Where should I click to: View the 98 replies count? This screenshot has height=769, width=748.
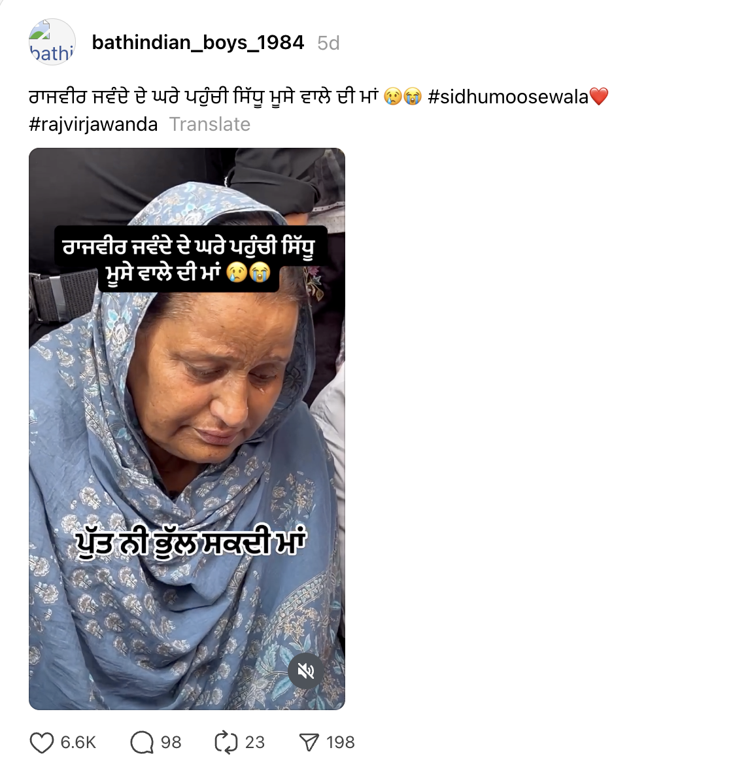pos(171,742)
